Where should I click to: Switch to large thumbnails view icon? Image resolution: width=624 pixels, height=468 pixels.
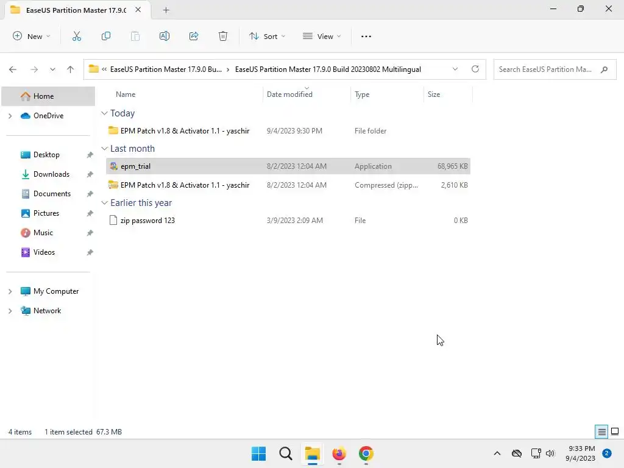[615, 431]
